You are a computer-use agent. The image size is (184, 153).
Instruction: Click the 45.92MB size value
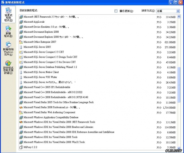coord(170,62)
